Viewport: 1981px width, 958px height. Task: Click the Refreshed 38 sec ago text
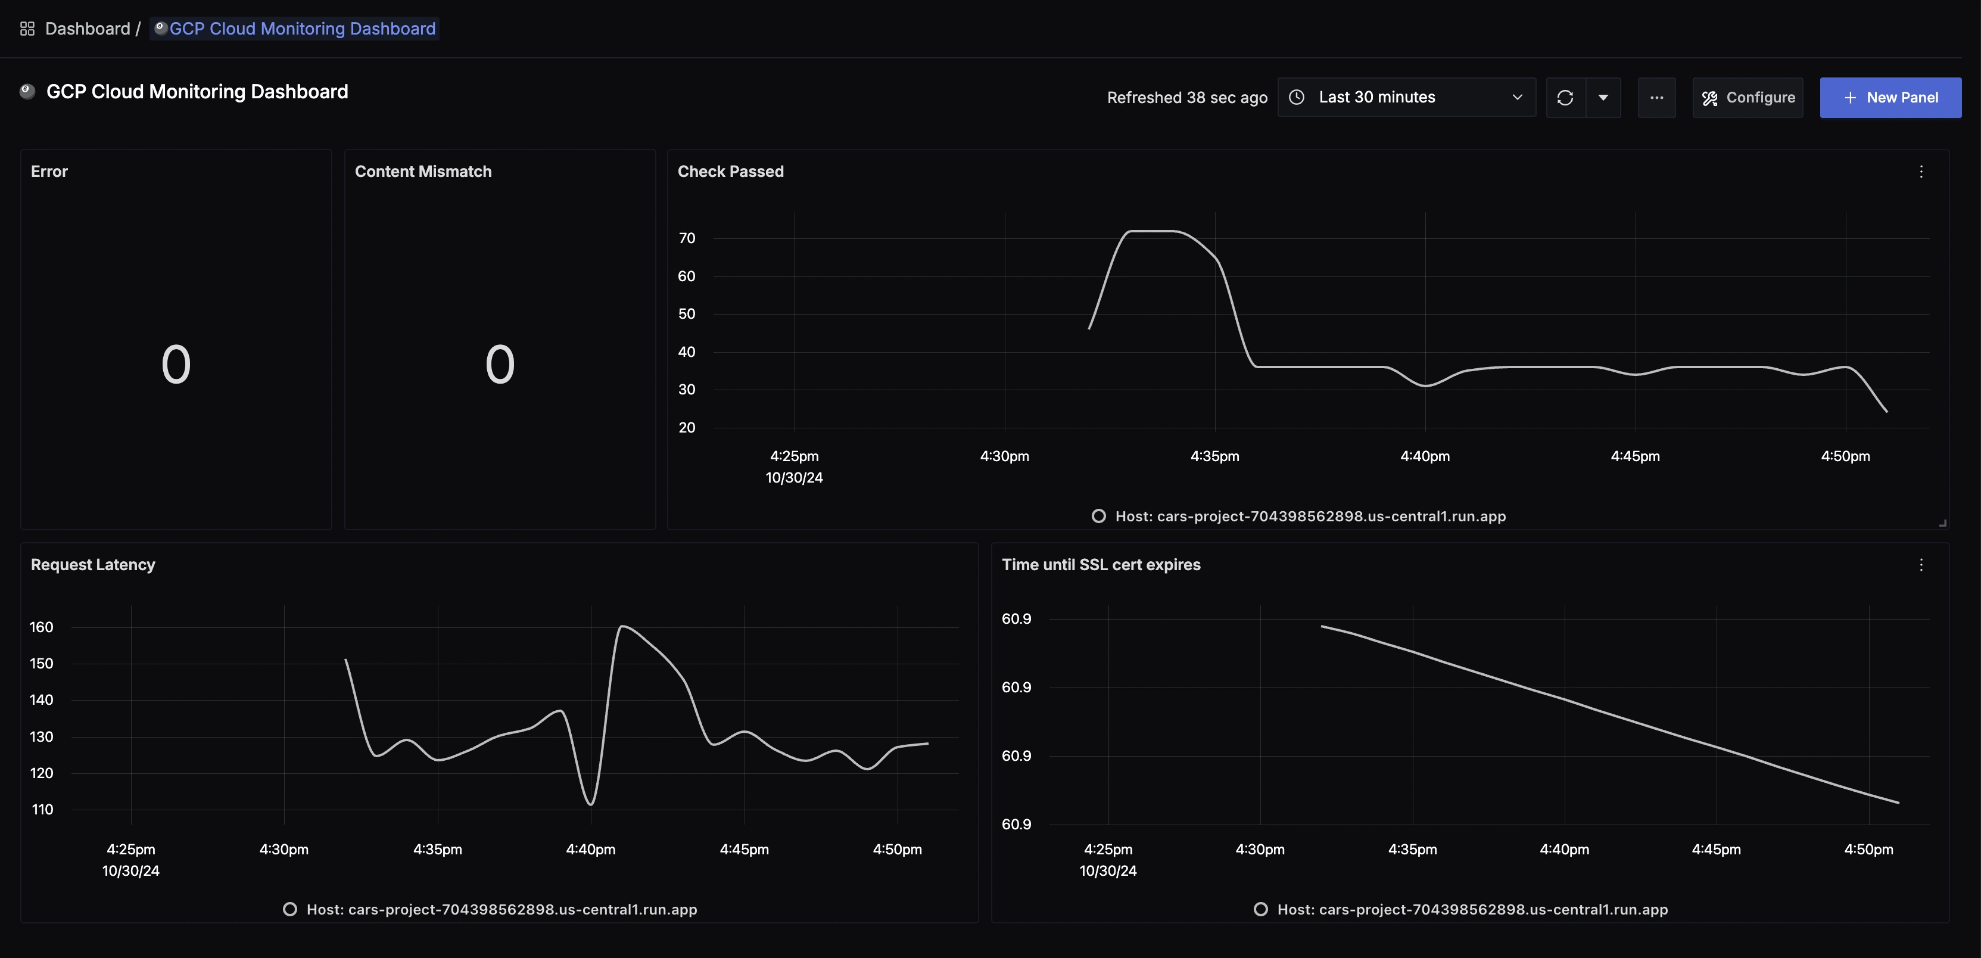pos(1188,98)
